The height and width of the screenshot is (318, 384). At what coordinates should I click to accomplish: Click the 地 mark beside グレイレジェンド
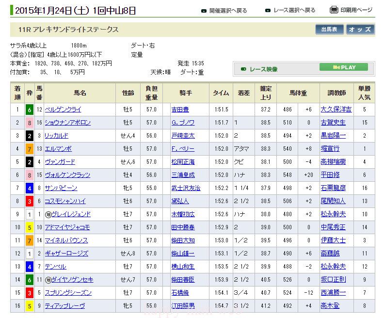(48, 214)
